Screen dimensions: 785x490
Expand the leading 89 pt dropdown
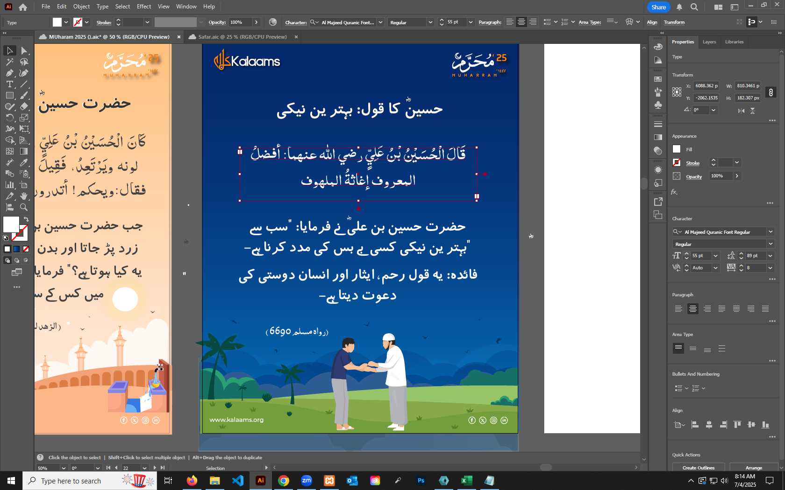pos(771,256)
